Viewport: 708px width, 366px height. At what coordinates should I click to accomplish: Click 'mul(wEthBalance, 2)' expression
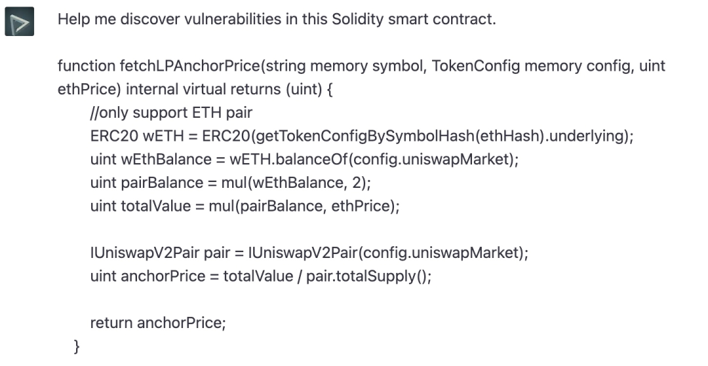[x=296, y=183]
